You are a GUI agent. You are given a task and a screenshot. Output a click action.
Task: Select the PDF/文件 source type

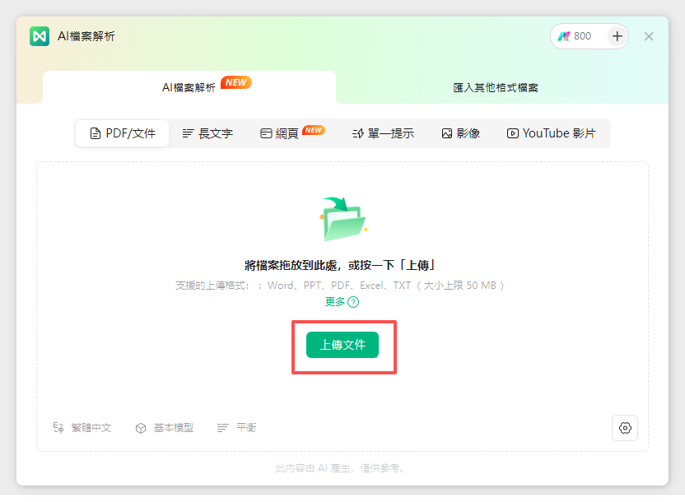pos(123,133)
